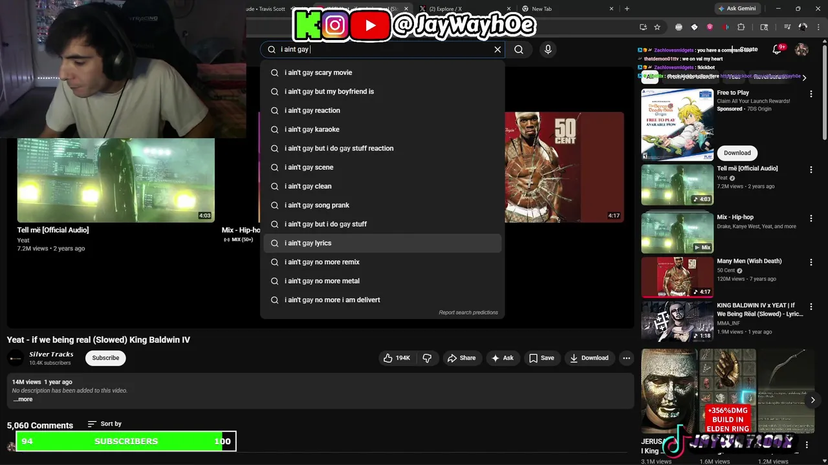This screenshot has height=465, width=828.
Task: Expand the description with ...more
Action: (x=23, y=399)
